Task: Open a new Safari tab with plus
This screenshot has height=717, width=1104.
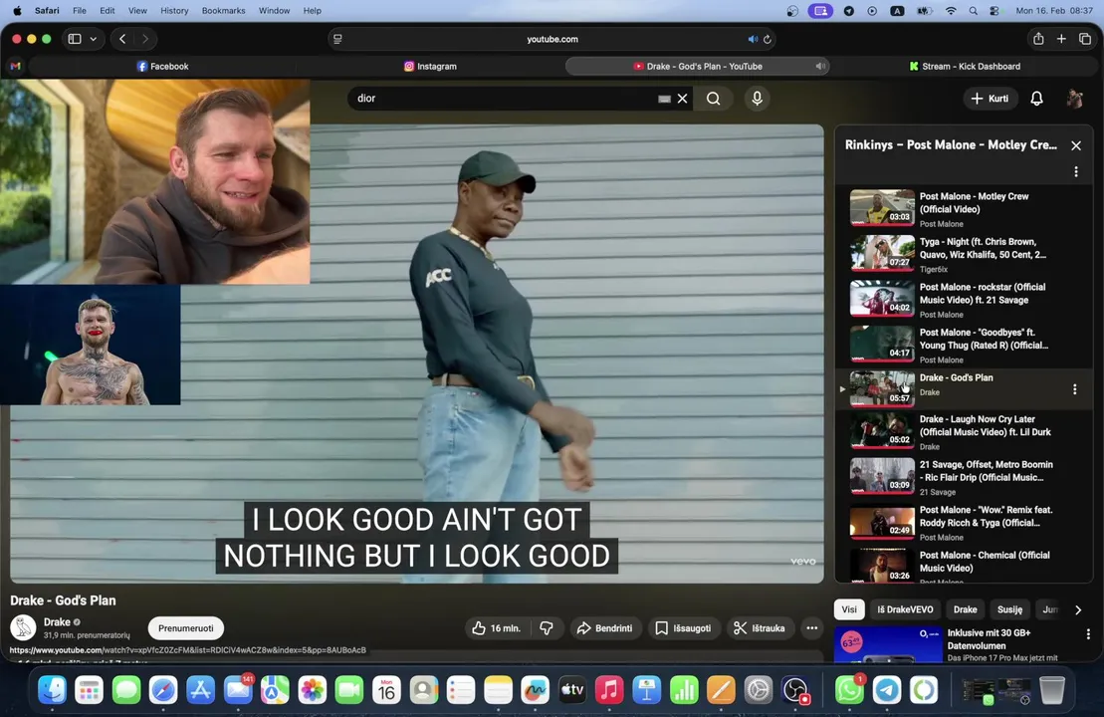Action: point(1061,40)
